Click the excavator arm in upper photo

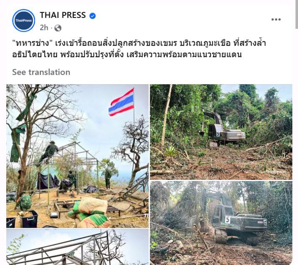click(x=213, y=116)
